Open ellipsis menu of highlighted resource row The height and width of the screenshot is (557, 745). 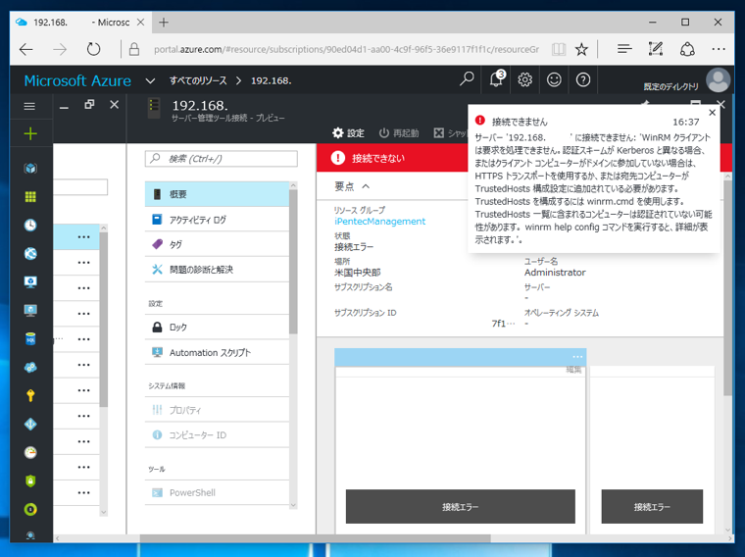click(84, 236)
